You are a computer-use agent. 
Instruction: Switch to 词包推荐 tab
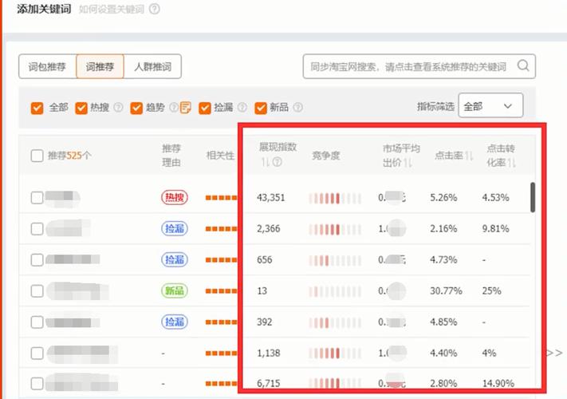(x=47, y=66)
